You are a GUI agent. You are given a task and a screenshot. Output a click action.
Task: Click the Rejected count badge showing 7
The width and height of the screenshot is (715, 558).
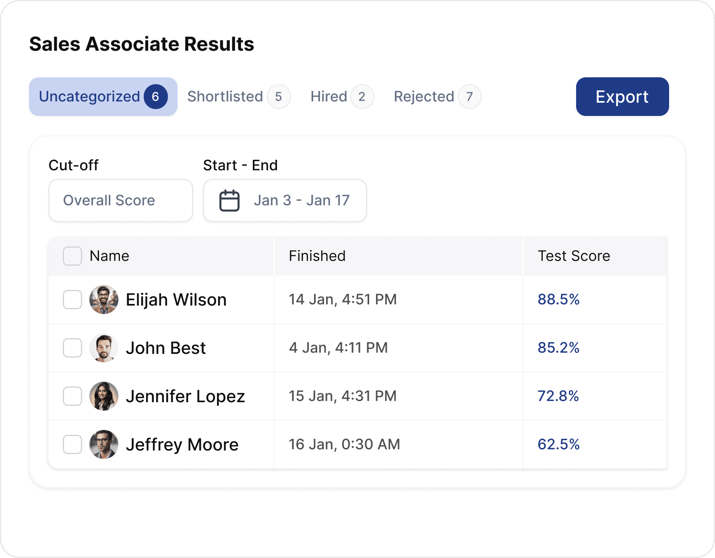point(470,96)
